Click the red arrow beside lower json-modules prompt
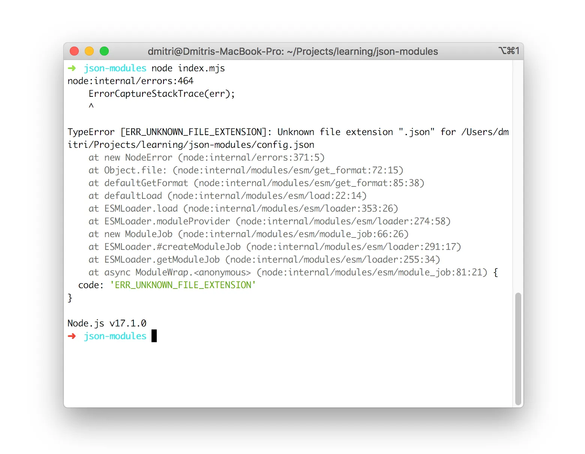The height and width of the screenshot is (454, 585). (x=72, y=336)
